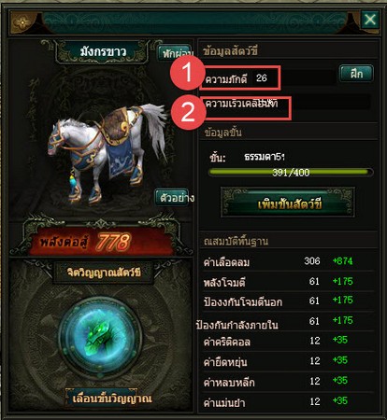
Task: Click the พักผ่อน rest button
Action: coord(176,53)
